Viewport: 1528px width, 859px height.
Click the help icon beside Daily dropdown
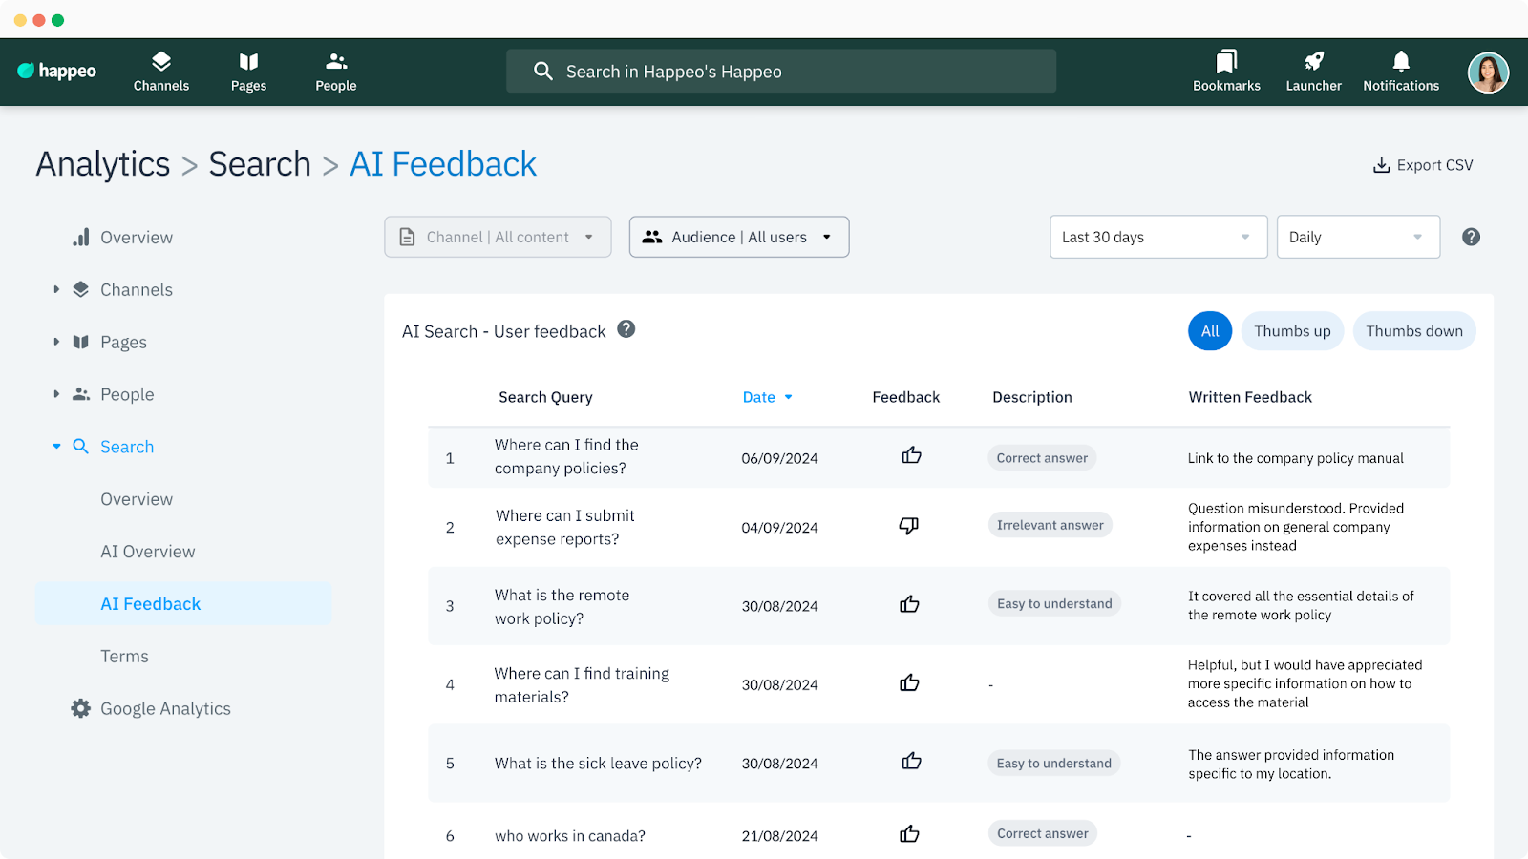[1471, 237]
